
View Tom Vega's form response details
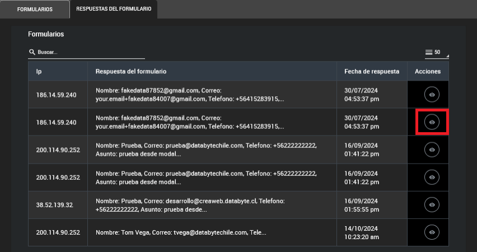click(x=431, y=232)
